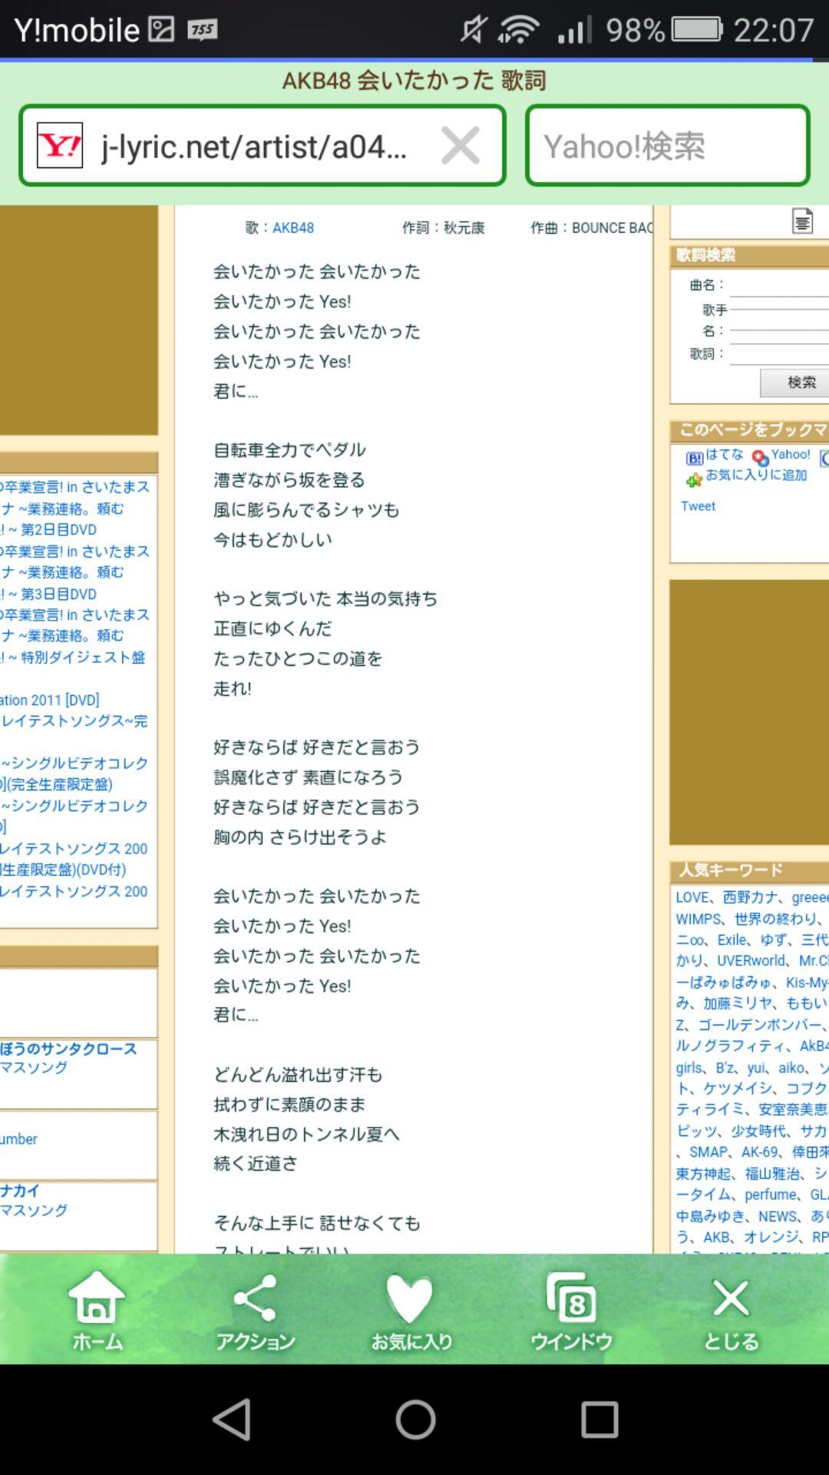Click the 歌詞 search input field
Screen dimensions: 829x1475
[x=779, y=353]
